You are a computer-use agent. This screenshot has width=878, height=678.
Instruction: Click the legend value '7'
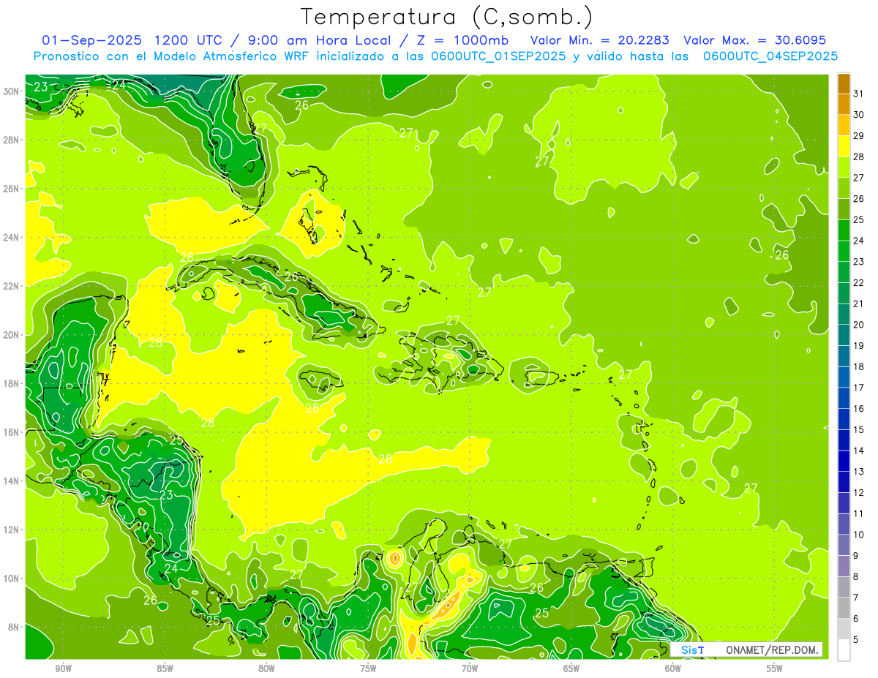856,598
